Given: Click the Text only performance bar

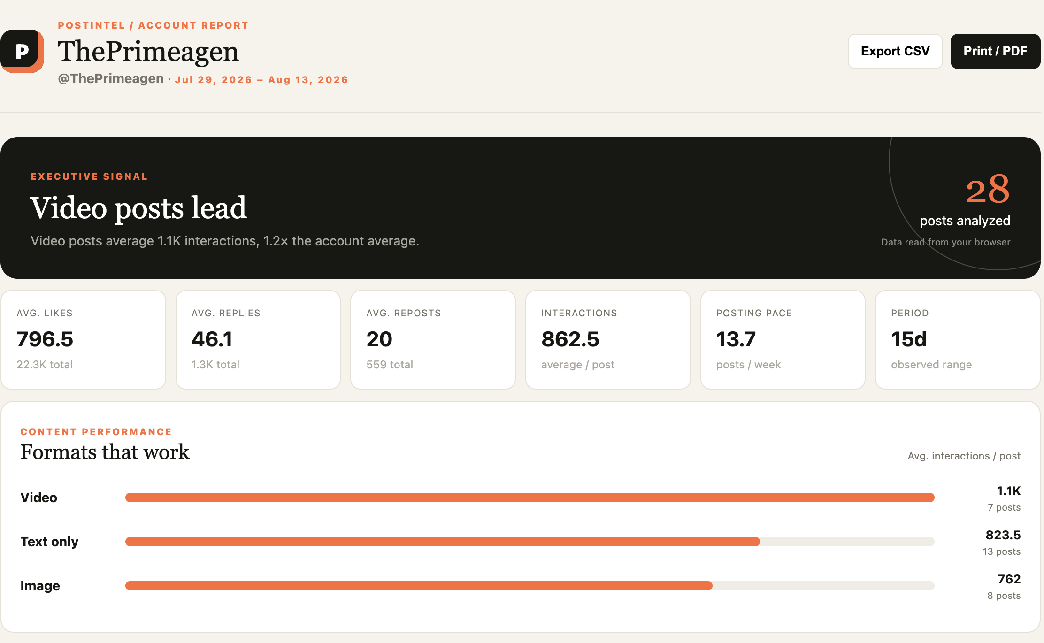Looking at the screenshot, I should coord(530,542).
